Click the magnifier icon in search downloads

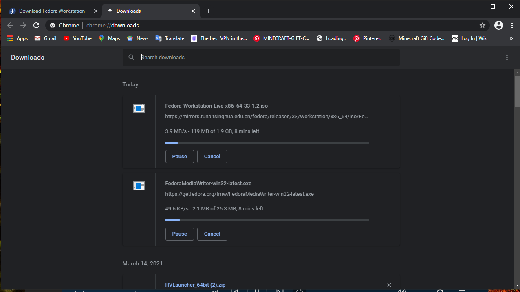point(131,58)
